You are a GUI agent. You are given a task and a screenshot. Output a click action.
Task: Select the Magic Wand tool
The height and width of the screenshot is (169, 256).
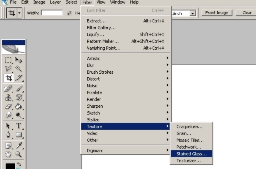(x=19, y=68)
